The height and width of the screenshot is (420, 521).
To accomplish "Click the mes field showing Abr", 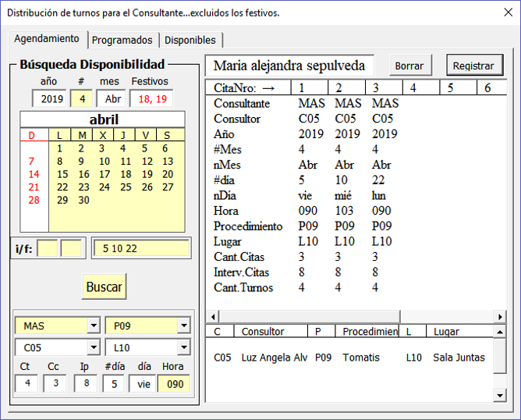I will click(x=112, y=99).
